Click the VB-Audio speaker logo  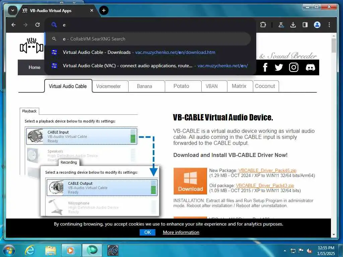[32, 46]
